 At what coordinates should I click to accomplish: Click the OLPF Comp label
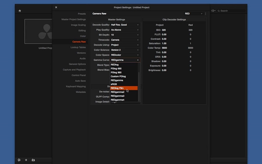tap(103, 97)
